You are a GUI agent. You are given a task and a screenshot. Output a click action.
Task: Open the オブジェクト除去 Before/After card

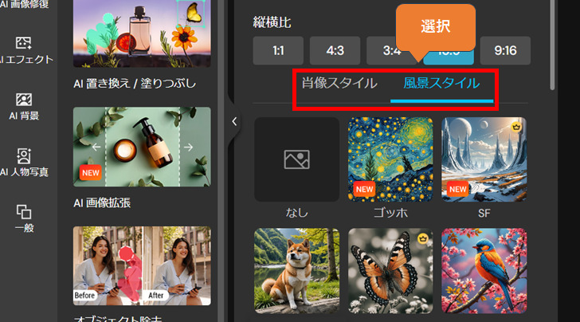(142, 265)
